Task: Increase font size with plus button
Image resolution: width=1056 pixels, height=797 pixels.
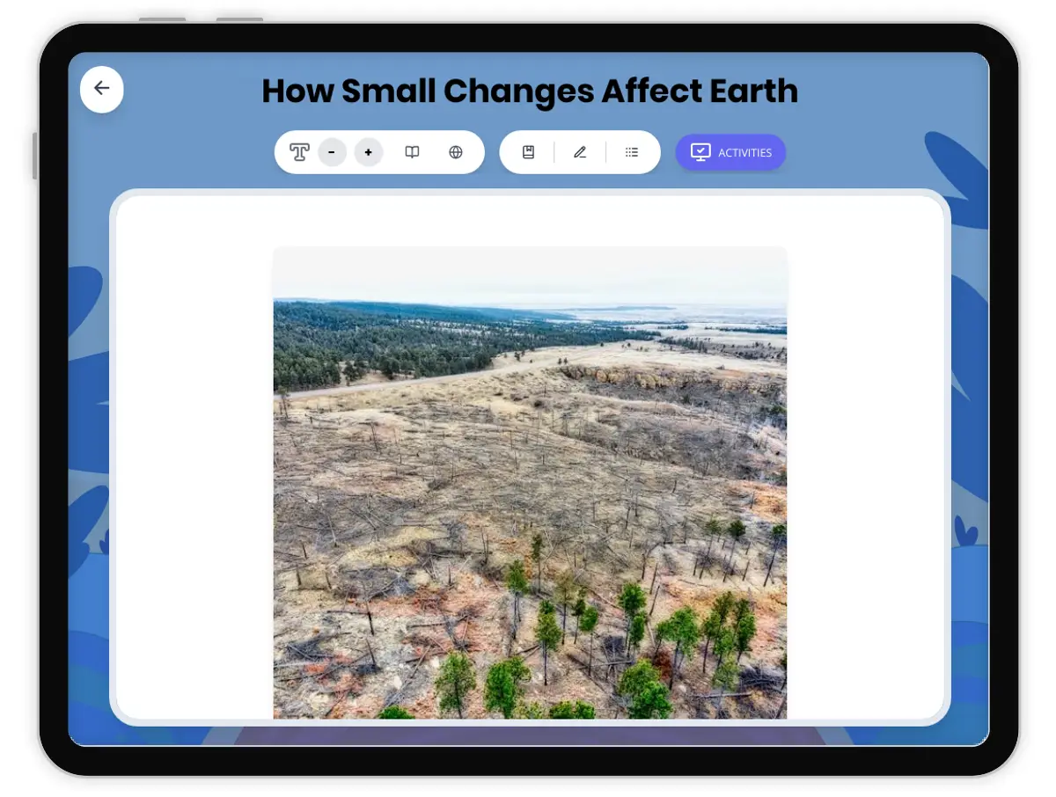Action: pyautogui.click(x=369, y=152)
